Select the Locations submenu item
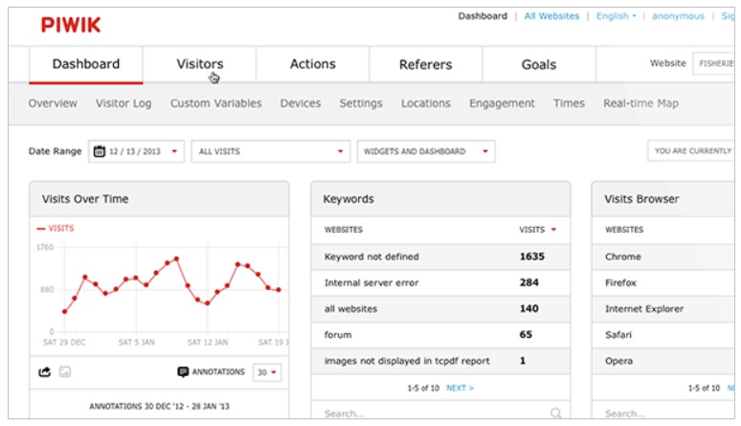The width and height of the screenshot is (741, 426). point(426,103)
